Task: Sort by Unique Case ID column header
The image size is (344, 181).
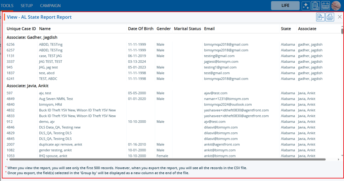Action: 21,29
